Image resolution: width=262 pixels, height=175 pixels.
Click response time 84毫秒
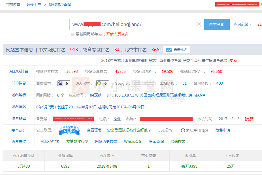click(x=96, y=95)
